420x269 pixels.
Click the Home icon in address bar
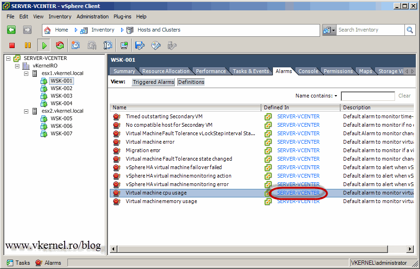point(48,30)
